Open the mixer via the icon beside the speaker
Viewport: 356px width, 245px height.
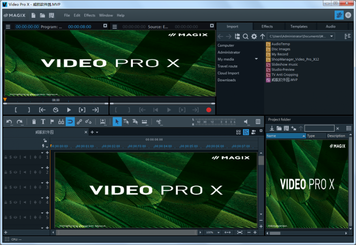258,121
